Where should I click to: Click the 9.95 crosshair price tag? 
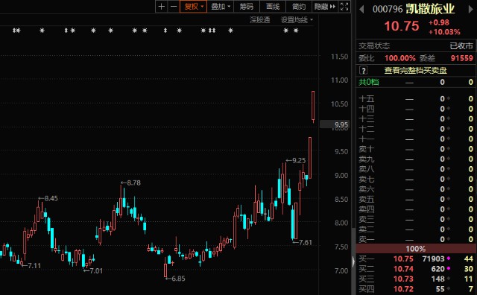335,124
